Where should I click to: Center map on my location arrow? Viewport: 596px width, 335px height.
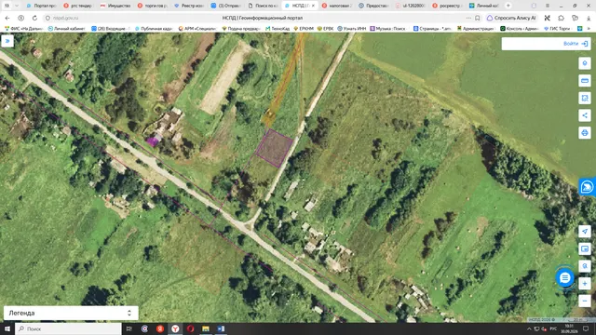(x=585, y=232)
